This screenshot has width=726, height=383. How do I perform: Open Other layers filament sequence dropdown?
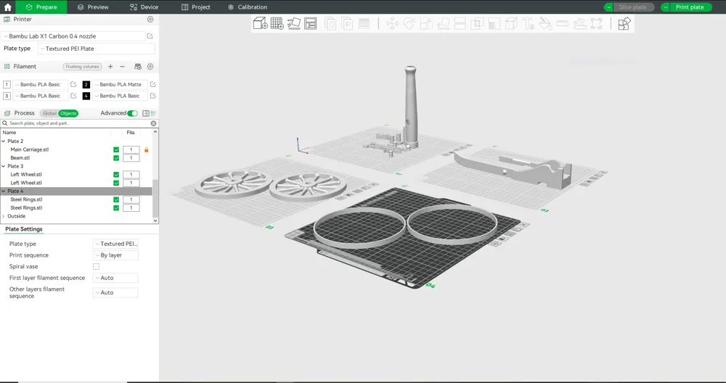[x=115, y=293]
